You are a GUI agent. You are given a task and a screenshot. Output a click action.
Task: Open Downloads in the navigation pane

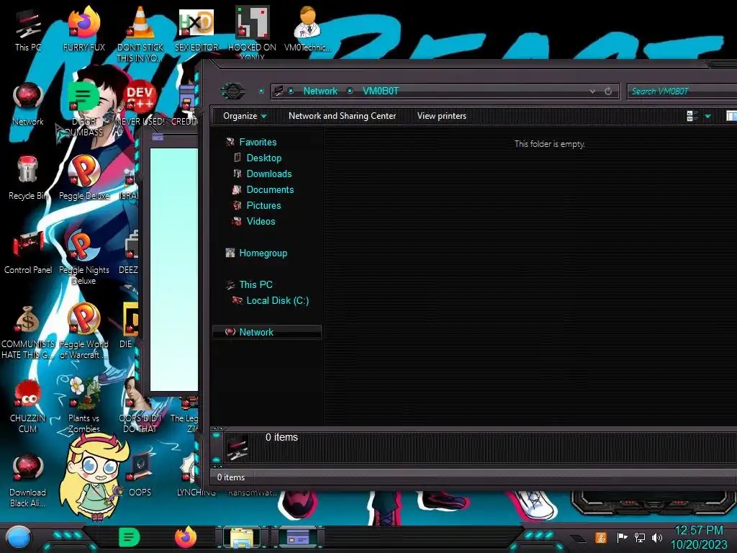[269, 174]
